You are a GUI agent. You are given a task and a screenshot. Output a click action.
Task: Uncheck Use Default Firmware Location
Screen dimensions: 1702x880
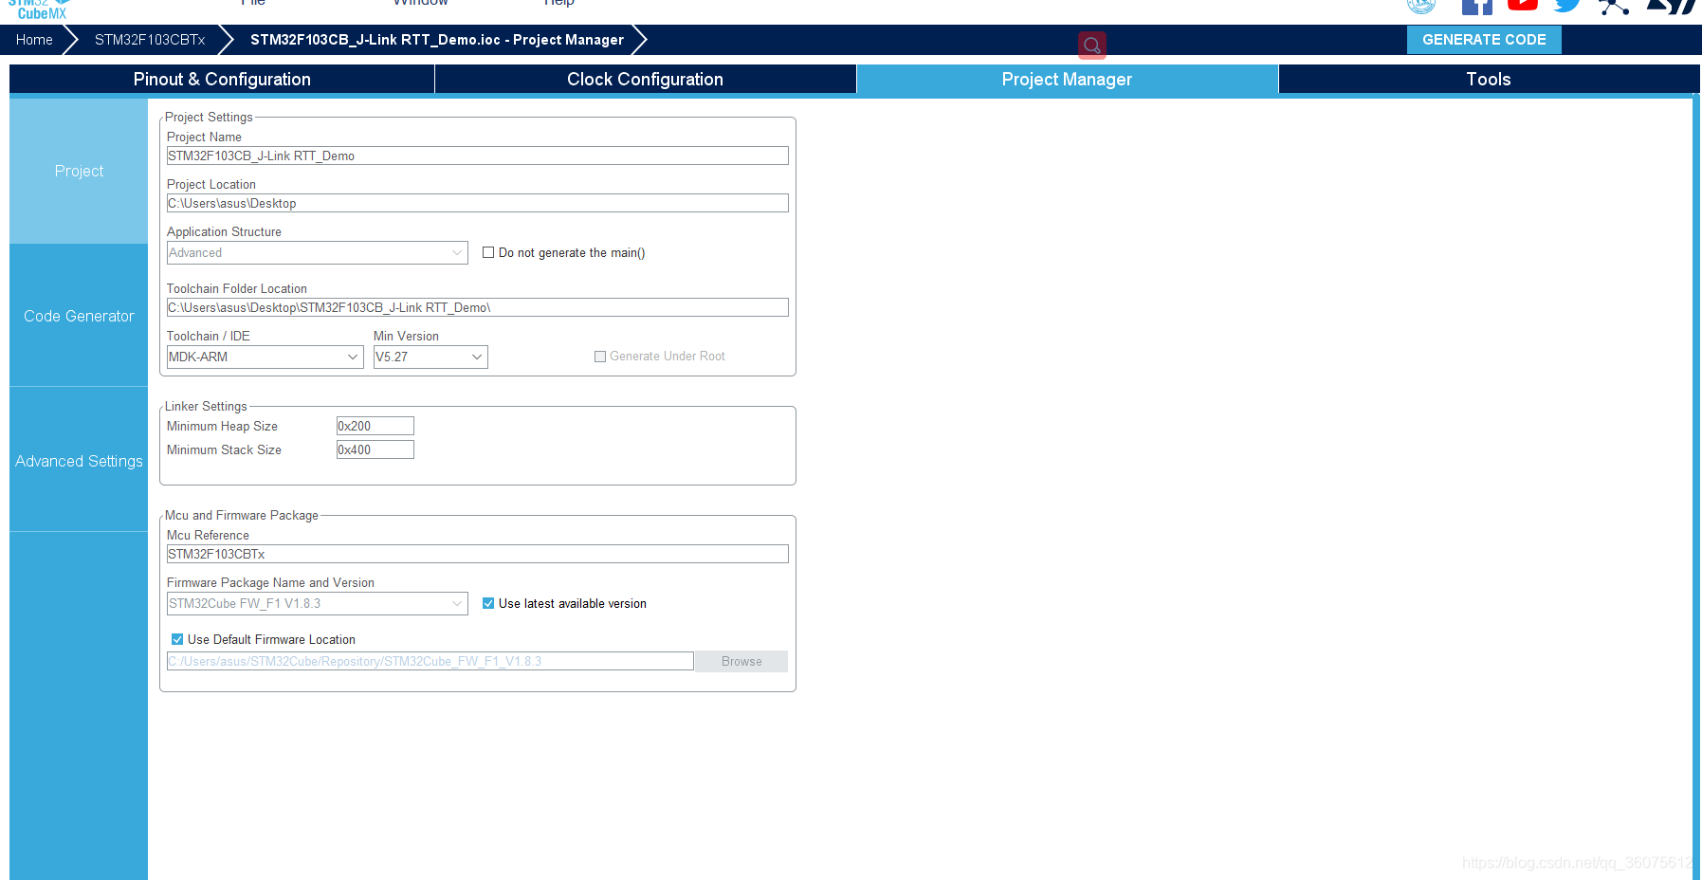(x=177, y=639)
